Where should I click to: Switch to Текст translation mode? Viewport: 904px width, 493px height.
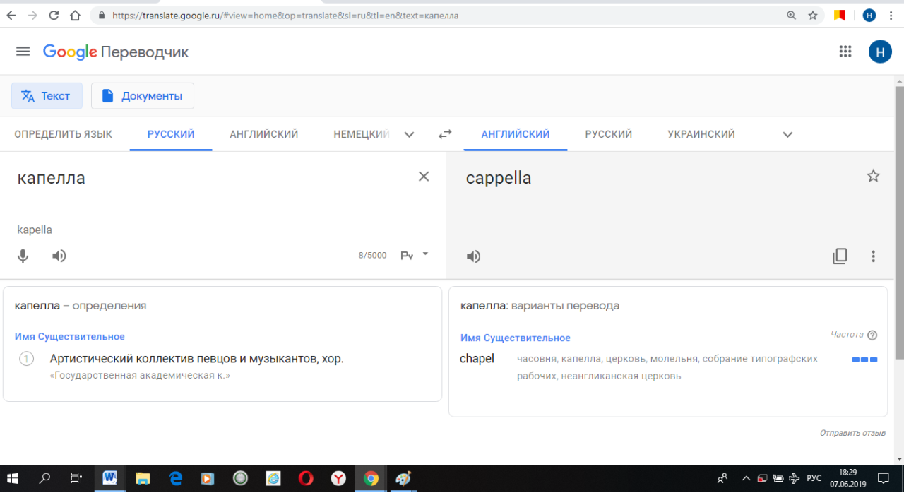click(x=47, y=96)
